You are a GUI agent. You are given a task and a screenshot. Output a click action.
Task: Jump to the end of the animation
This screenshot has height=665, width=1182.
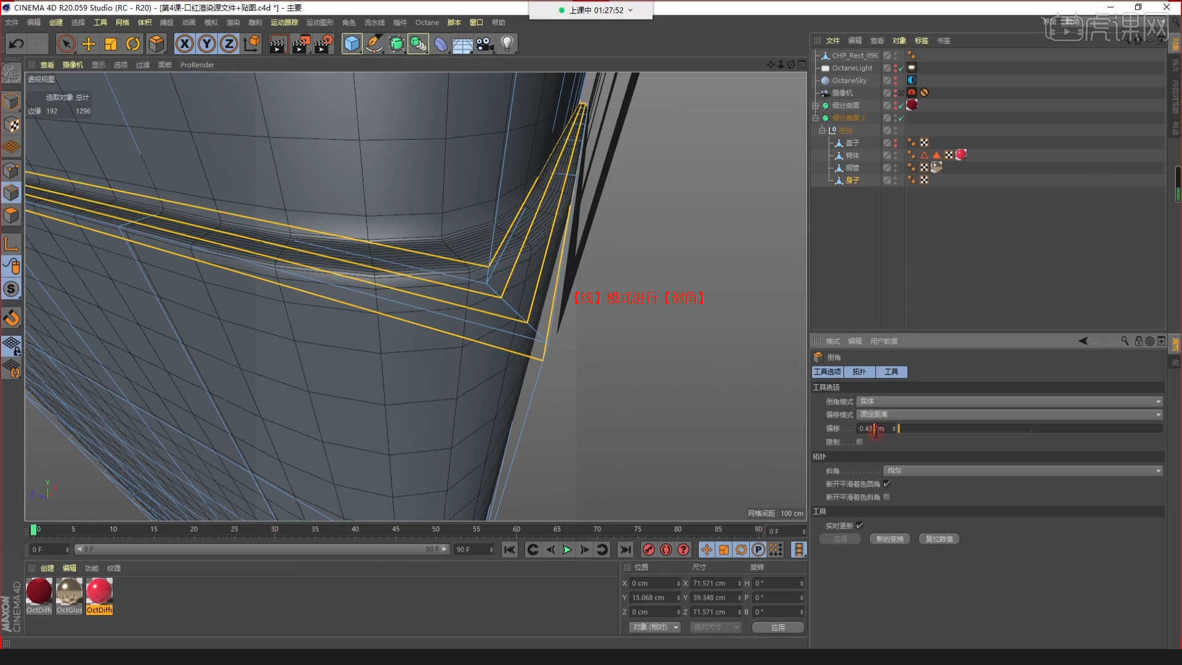[625, 550]
